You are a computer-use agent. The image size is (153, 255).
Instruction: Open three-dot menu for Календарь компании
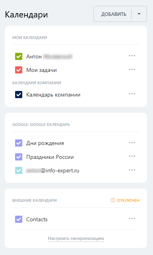(x=132, y=94)
